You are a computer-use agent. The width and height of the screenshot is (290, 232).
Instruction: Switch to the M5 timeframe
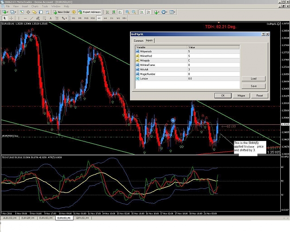click(80, 18)
